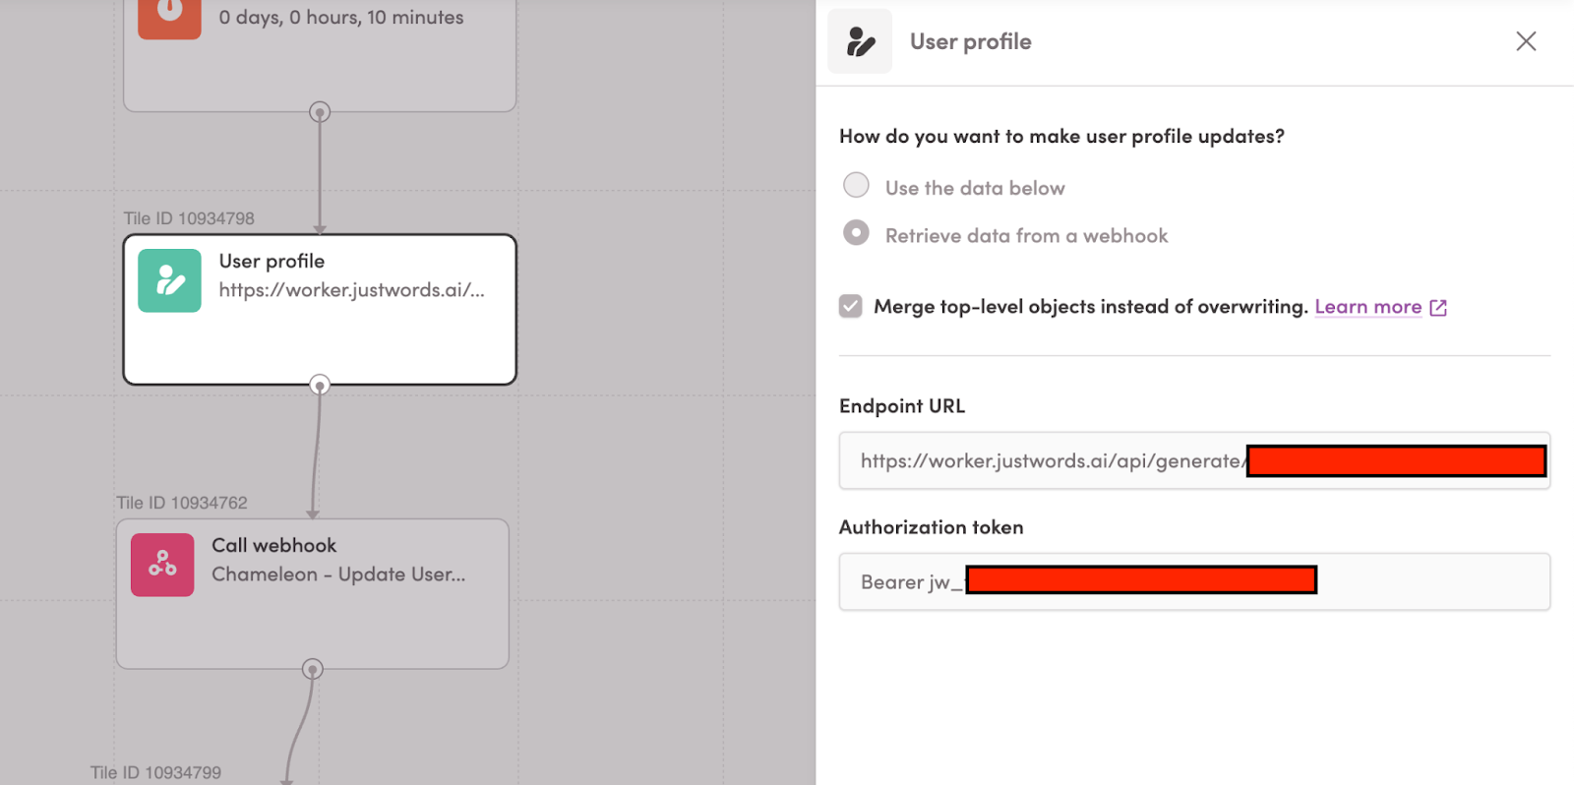
Task: Click the red delay timer tile icon
Action: 169,18
